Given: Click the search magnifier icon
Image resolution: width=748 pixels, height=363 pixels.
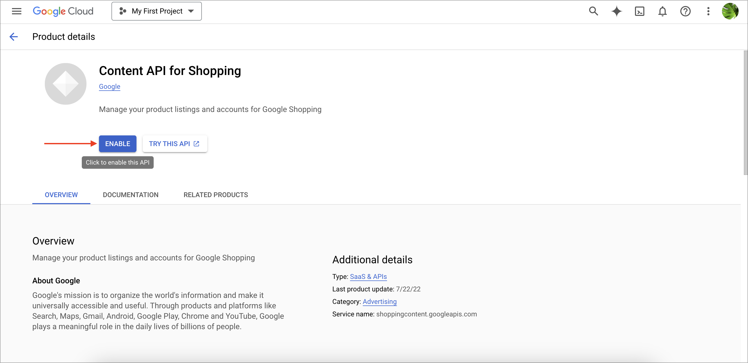Looking at the screenshot, I should [593, 11].
